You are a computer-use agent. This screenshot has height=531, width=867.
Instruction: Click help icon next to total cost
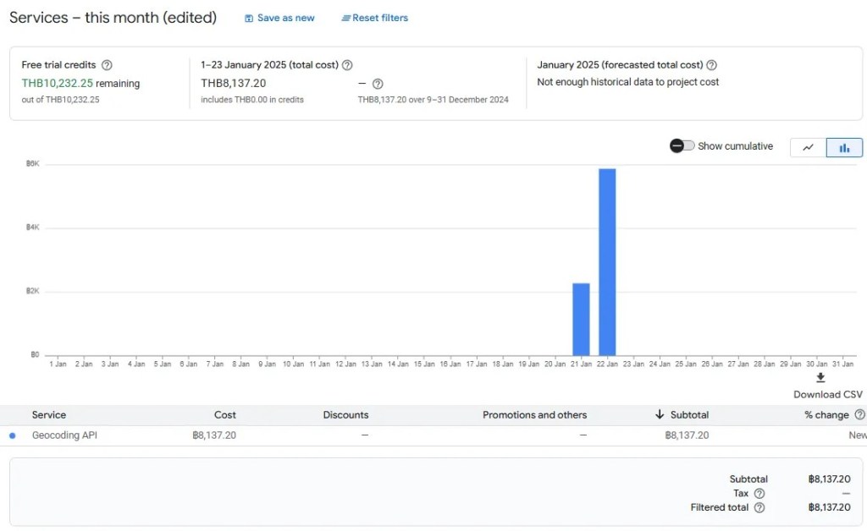(347, 65)
